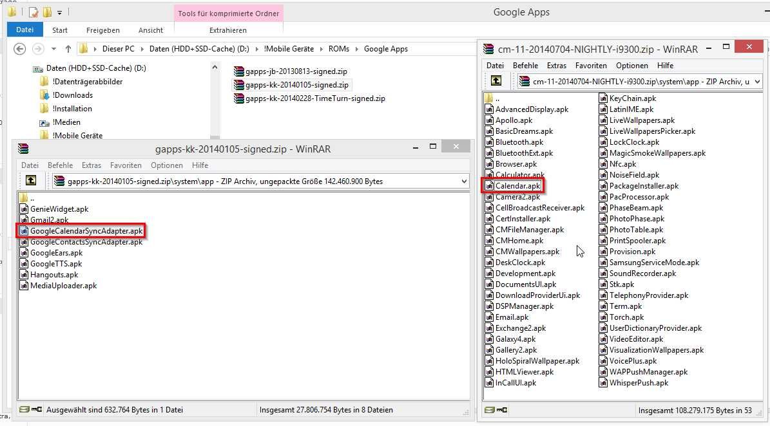Select gapps-kk-20140105-signed.zip in Explorer
The image size is (770, 426).
pos(292,85)
